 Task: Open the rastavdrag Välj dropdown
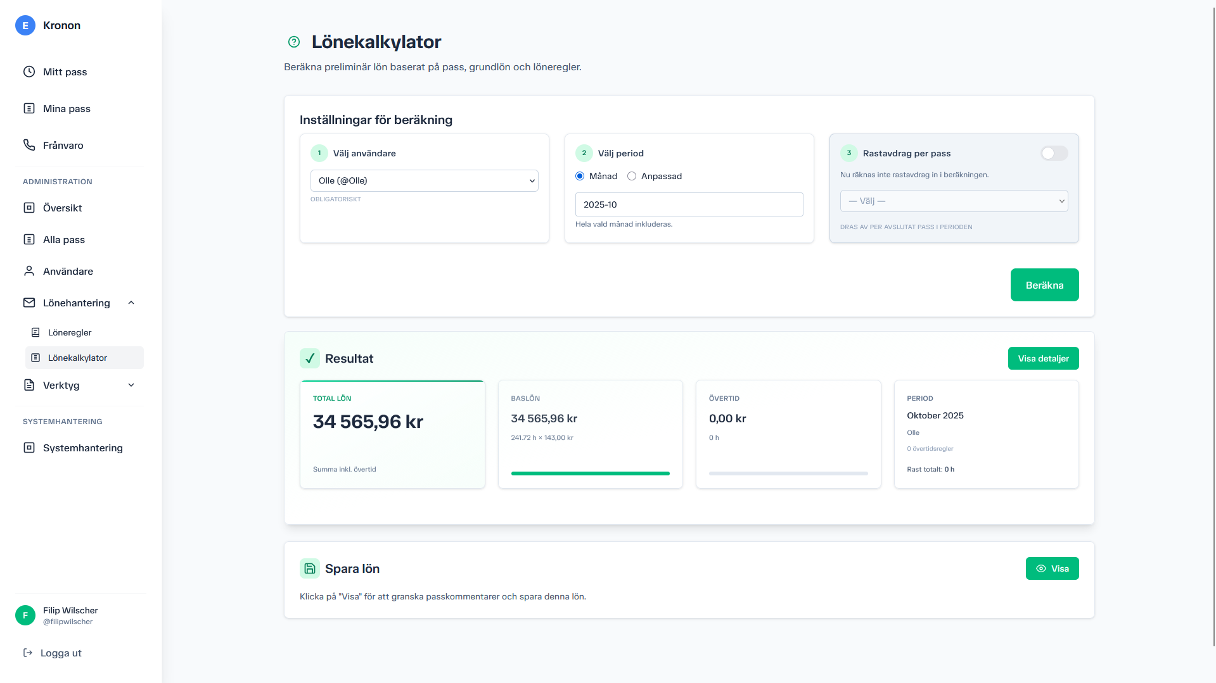[954, 201]
